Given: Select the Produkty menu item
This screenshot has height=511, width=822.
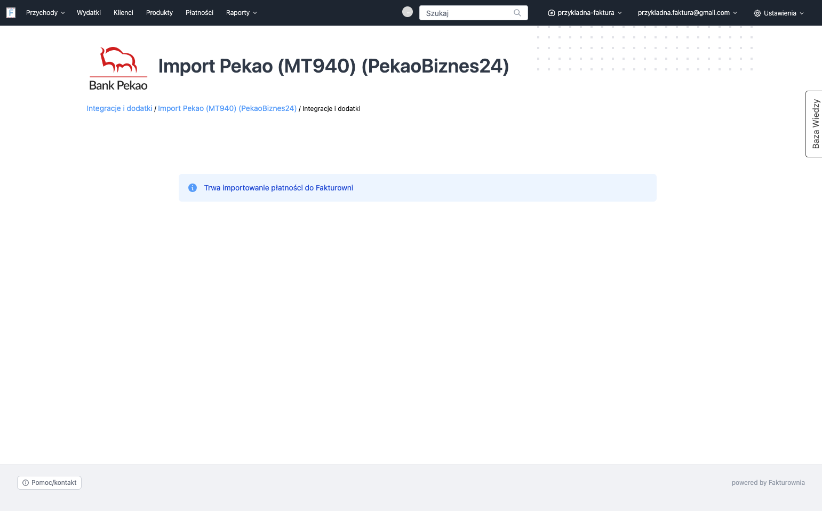Looking at the screenshot, I should pos(159,13).
